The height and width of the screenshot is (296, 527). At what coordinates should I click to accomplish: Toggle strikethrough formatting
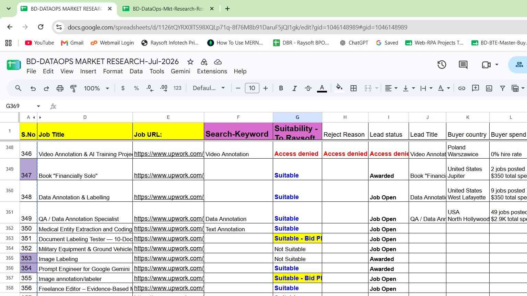click(308, 88)
